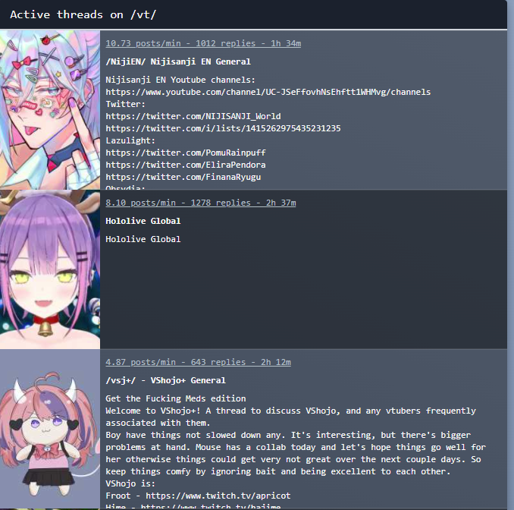Viewport: 514px width, 510px height.
Task: Select the /vsj+/ - VShojo+ General title
Action: (165, 380)
